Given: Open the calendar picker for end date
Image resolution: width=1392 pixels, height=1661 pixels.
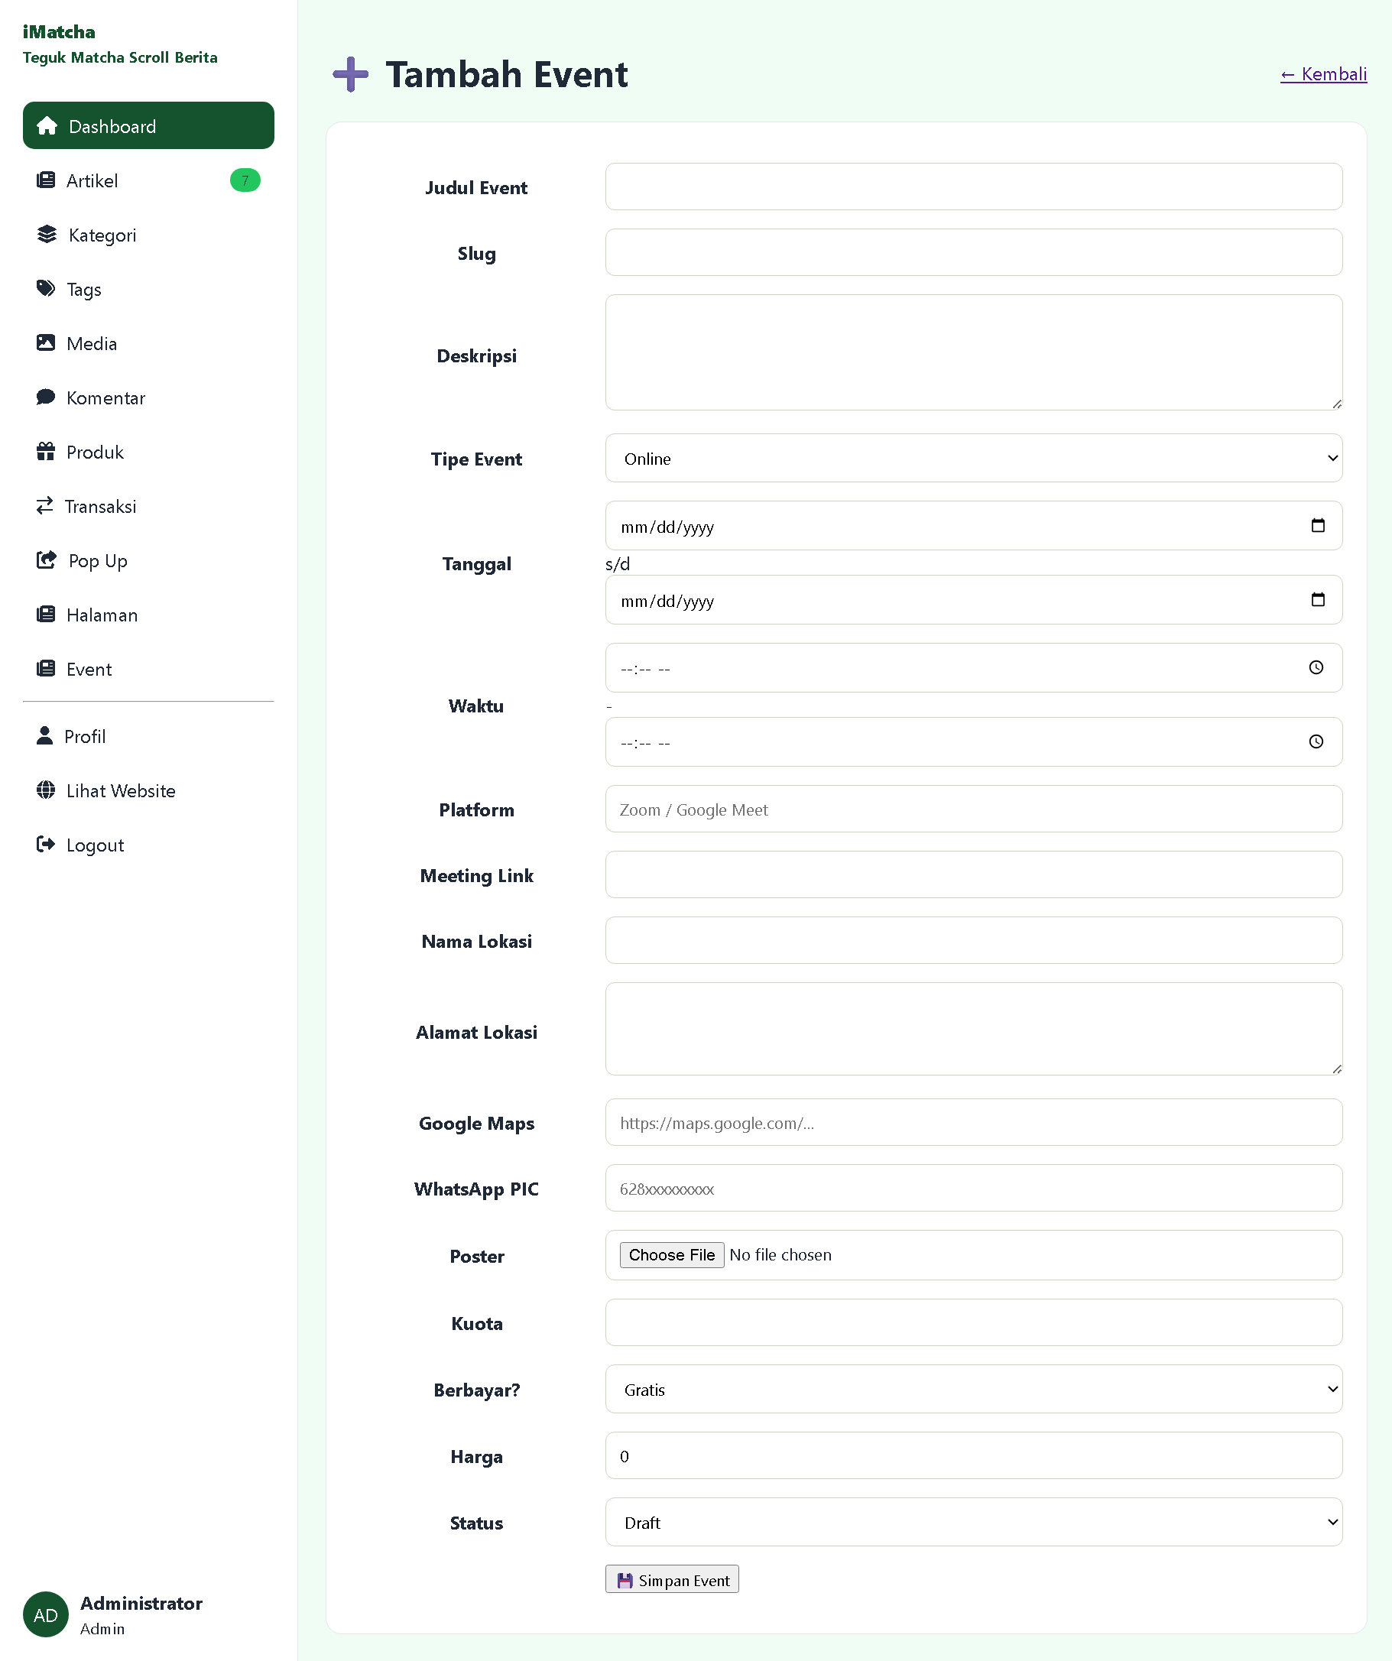Looking at the screenshot, I should tap(1318, 599).
